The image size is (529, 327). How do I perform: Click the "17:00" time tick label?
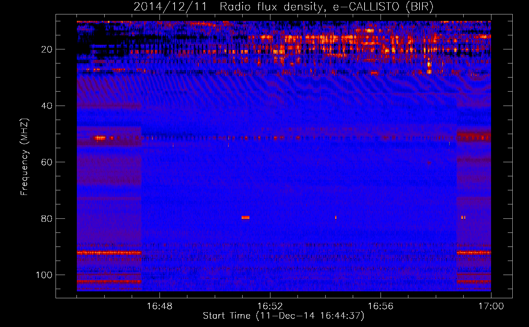click(x=491, y=306)
